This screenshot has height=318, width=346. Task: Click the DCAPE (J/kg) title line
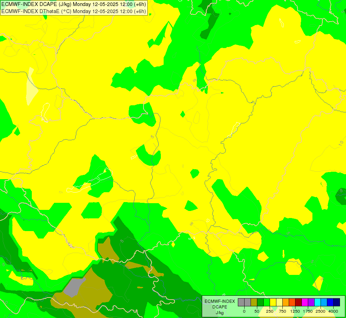click(x=74, y=4)
